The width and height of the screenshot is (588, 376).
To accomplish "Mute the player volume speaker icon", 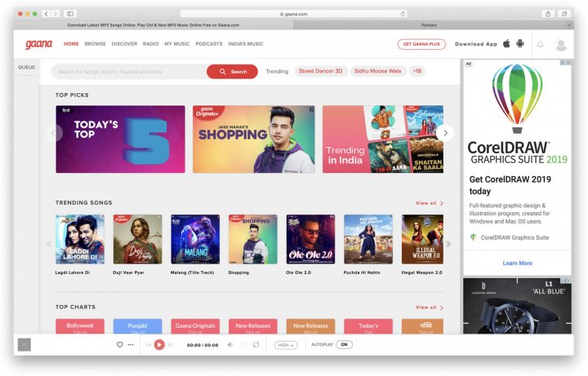I will (x=230, y=344).
